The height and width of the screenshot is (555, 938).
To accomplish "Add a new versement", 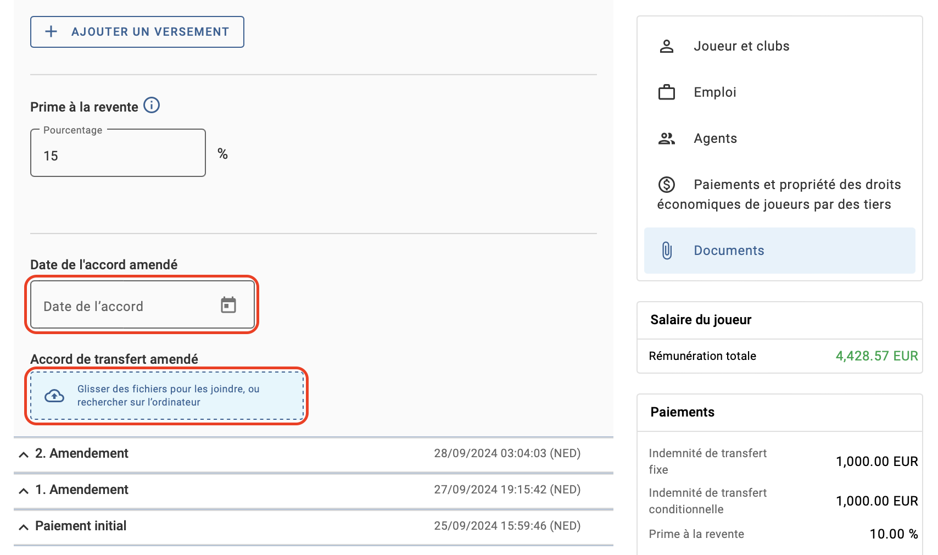I will pyautogui.click(x=137, y=32).
